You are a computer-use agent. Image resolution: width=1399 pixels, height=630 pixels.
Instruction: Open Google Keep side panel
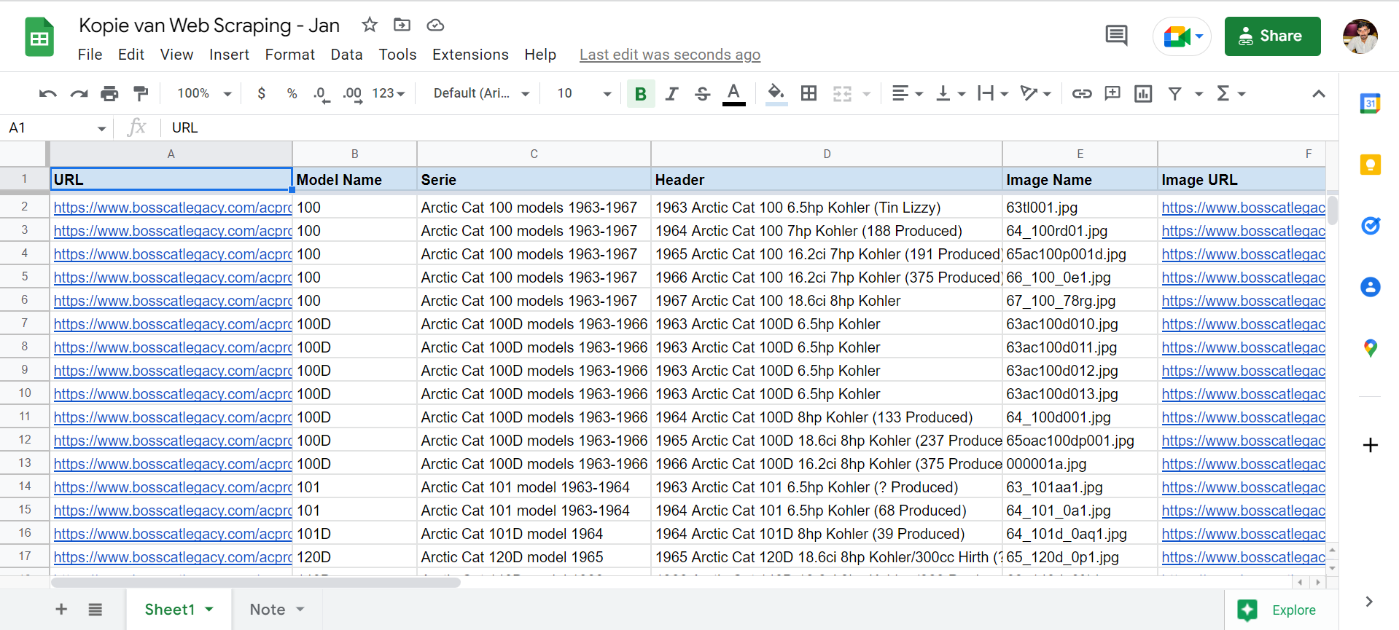pos(1371,165)
